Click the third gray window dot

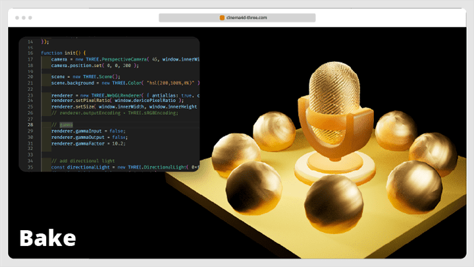tap(30, 18)
